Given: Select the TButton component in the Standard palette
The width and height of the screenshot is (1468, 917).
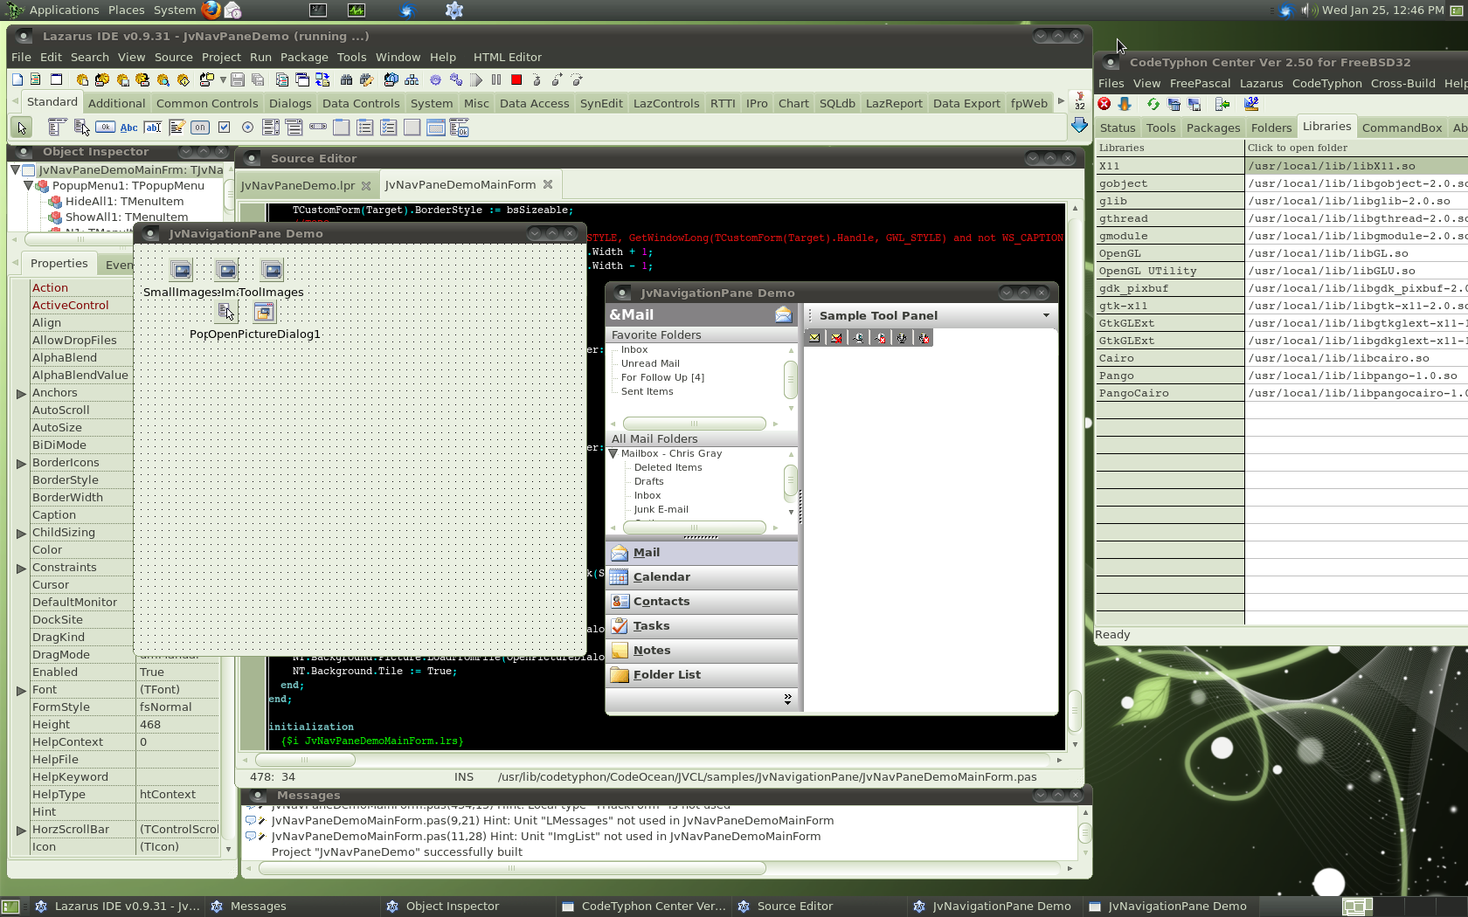Looking at the screenshot, I should [x=105, y=128].
